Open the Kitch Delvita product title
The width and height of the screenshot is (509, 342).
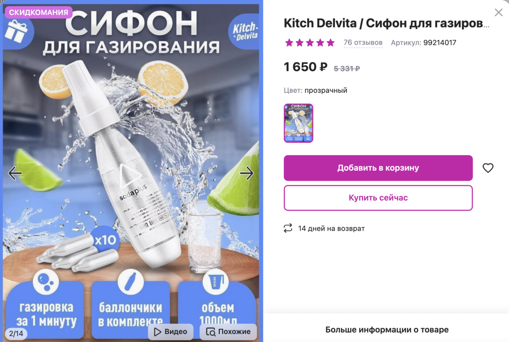(x=386, y=24)
